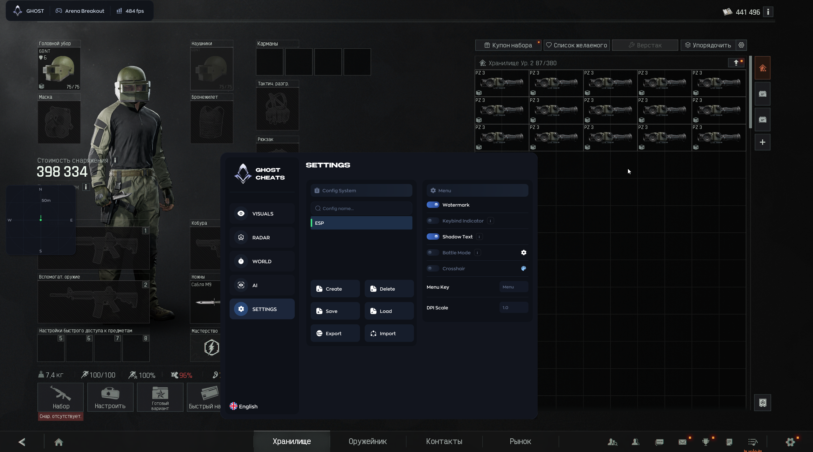Click the back arrow icon
This screenshot has width=813, height=452.
pyautogui.click(x=22, y=442)
